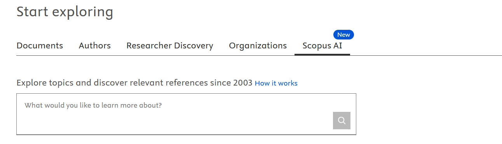
Task: Click the placeholder text "What would you like to learn more about?"
Action: 93,105
